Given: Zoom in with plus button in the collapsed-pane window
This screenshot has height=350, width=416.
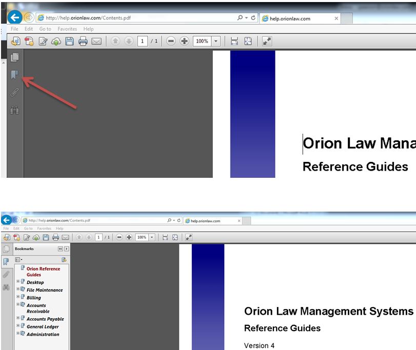Looking at the screenshot, I should [x=184, y=41].
